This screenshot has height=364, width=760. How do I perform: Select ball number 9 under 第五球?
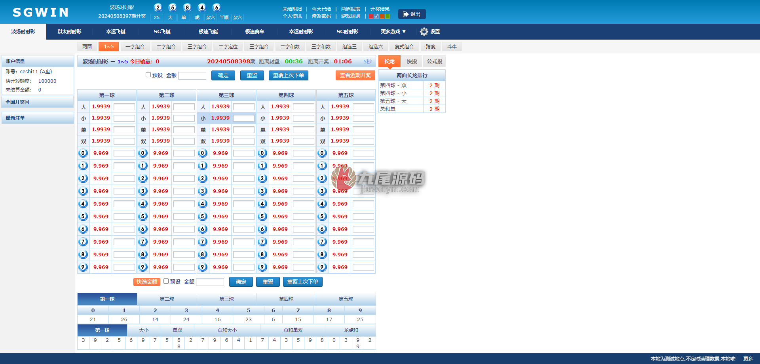point(322,267)
